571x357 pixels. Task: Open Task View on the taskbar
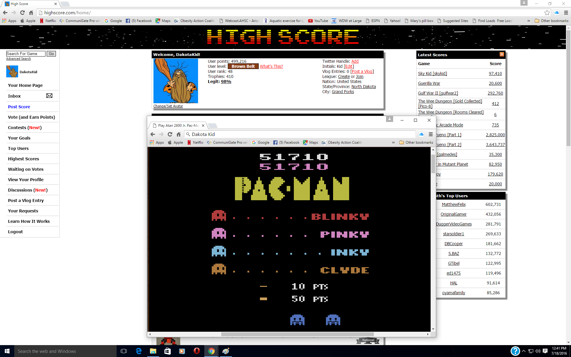click(x=124, y=351)
